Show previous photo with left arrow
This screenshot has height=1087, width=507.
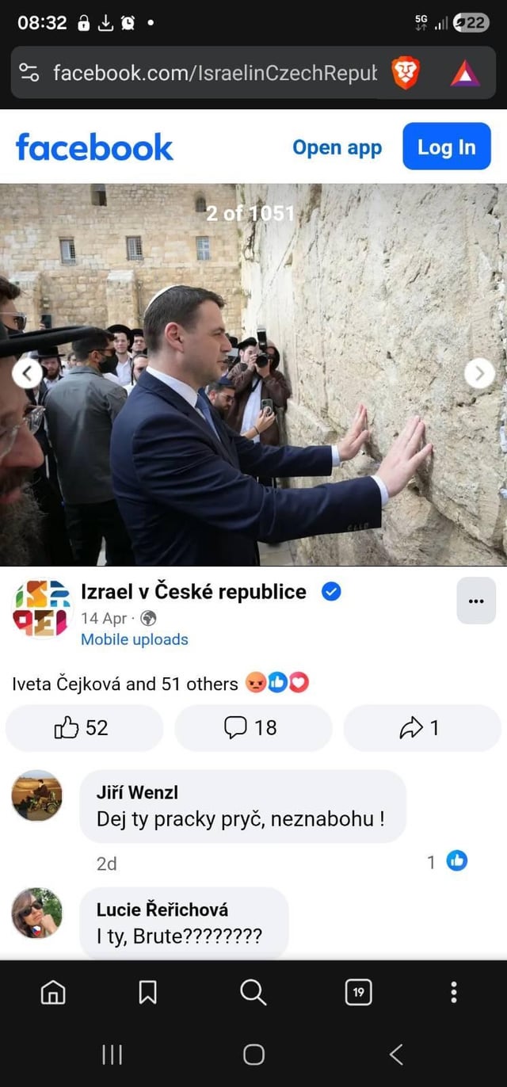28,372
